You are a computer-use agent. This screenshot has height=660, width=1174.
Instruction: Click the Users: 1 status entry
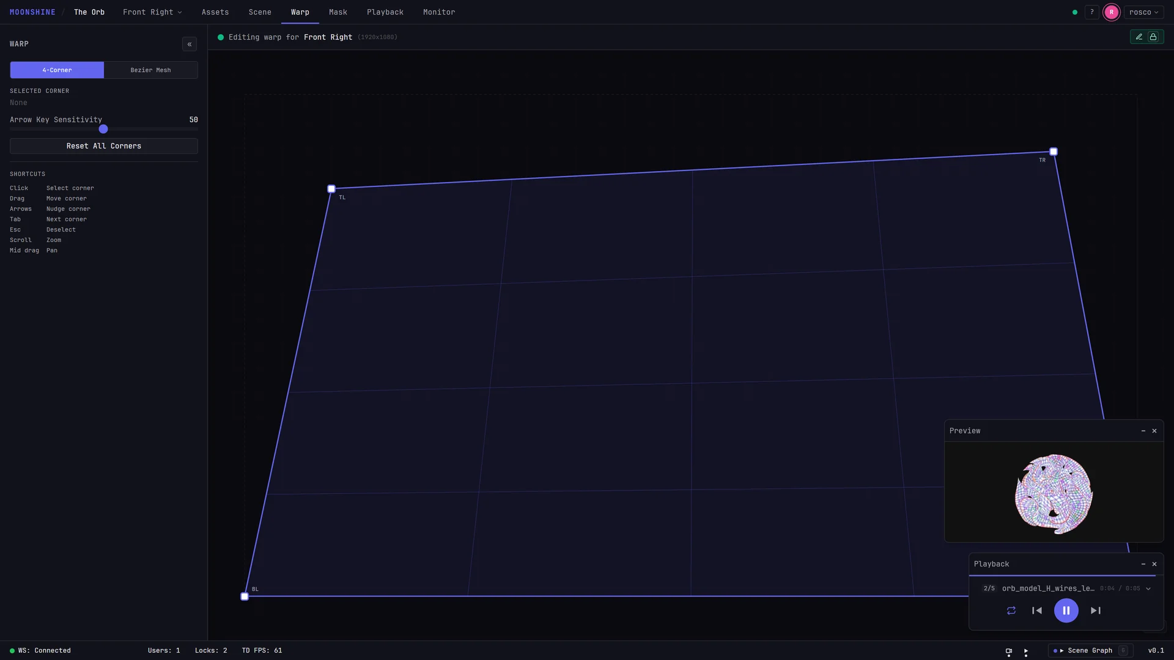tap(164, 651)
